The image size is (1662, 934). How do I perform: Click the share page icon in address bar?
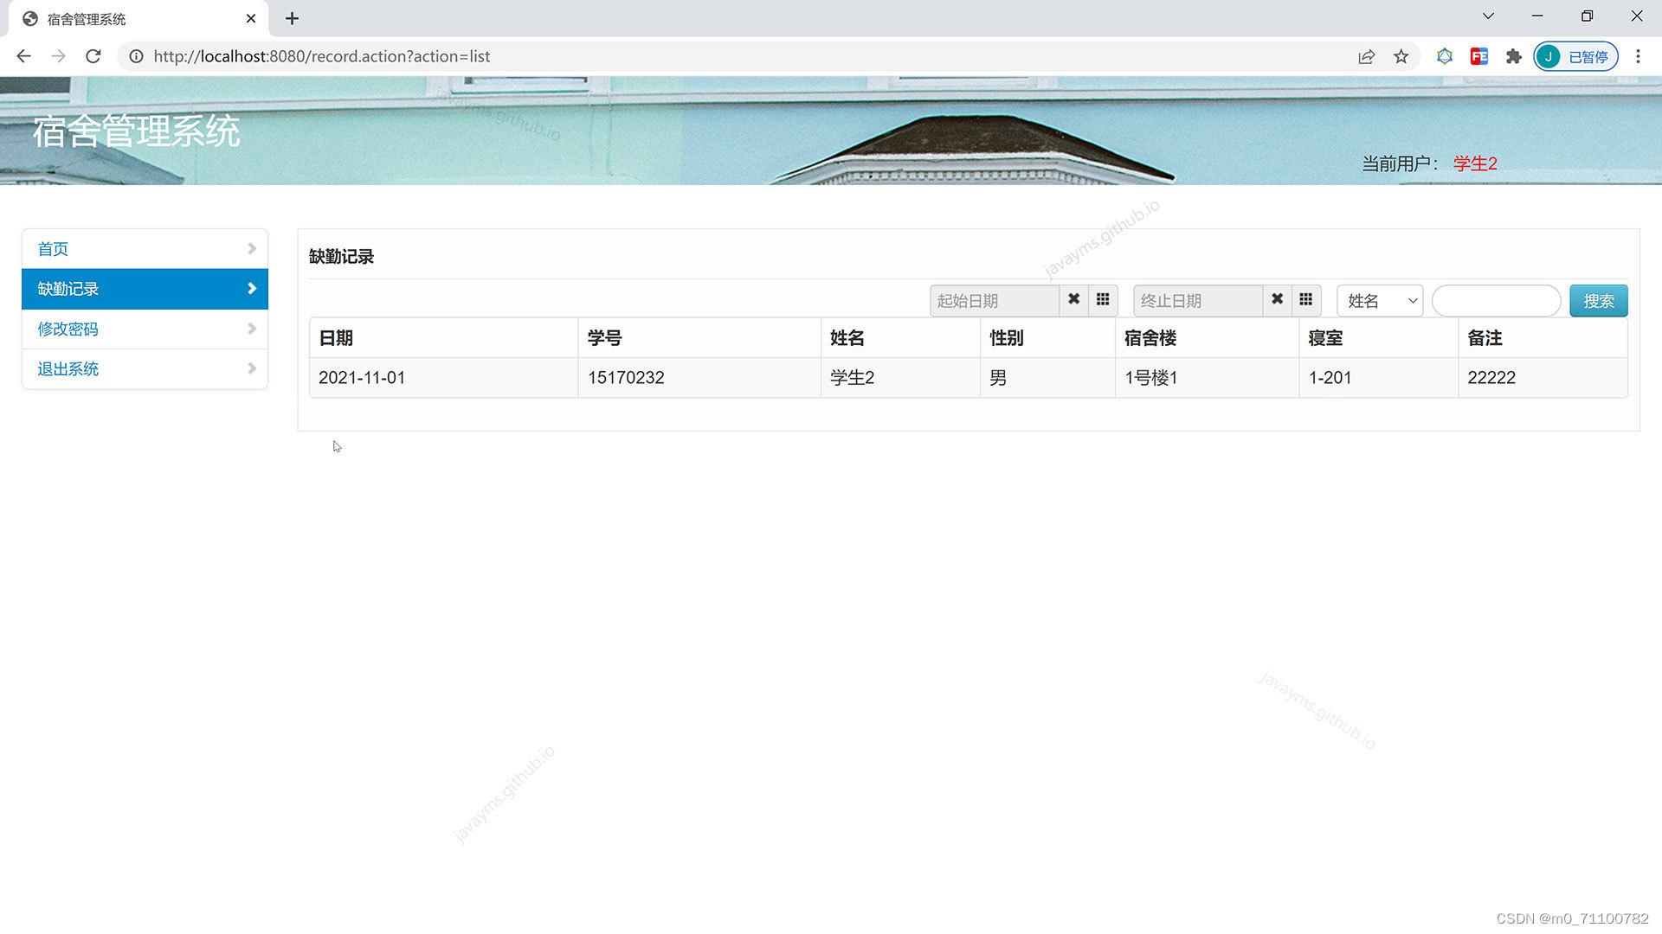pos(1367,56)
